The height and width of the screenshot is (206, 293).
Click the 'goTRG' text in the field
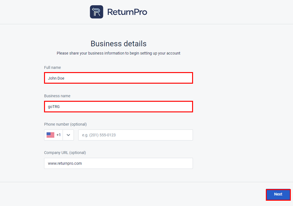point(54,107)
